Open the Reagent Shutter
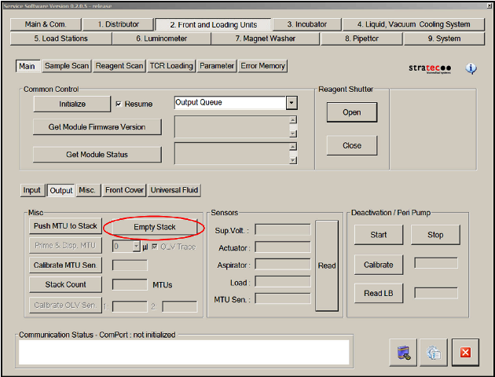Screen dimensions: 495x377 coord(351,112)
